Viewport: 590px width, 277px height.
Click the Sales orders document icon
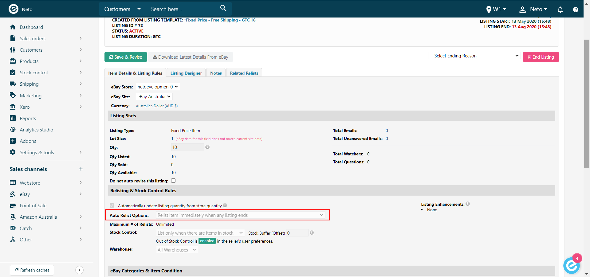pos(13,38)
